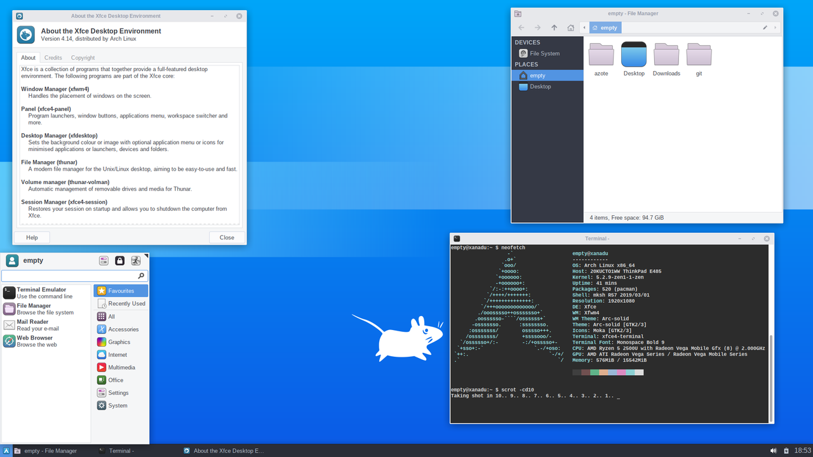Click the left scroll arrow of the path bar
Screen dimensions: 813x457
point(584,27)
